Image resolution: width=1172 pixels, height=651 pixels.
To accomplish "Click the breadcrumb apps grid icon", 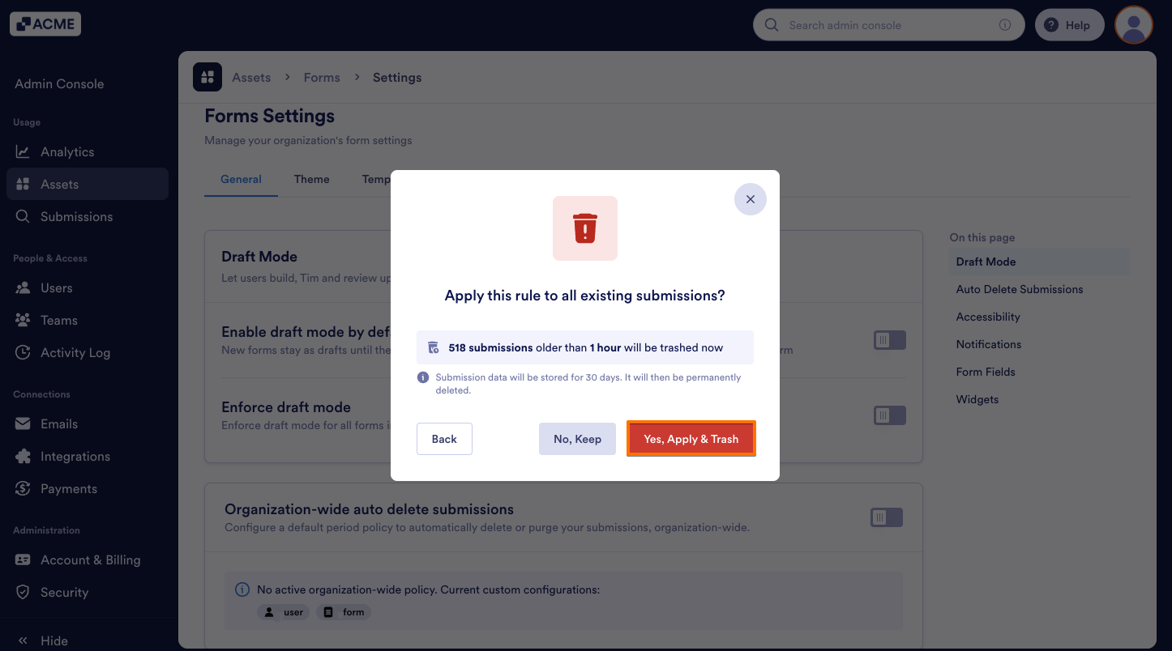I will (x=207, y=77).
